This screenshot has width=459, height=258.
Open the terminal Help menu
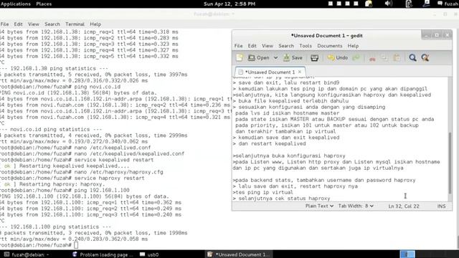coord(95,24)
